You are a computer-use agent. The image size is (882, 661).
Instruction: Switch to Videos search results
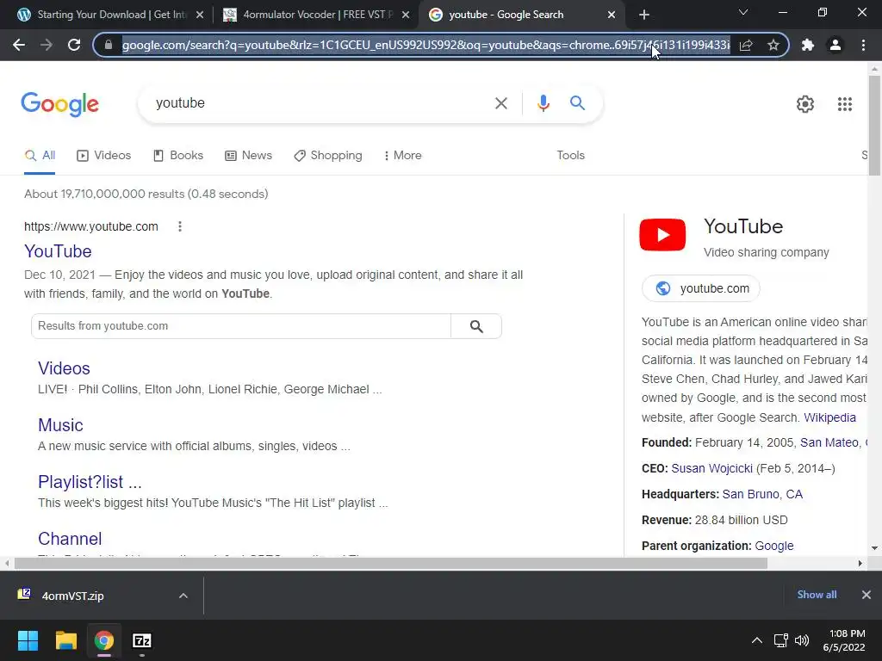pos(104,156)
